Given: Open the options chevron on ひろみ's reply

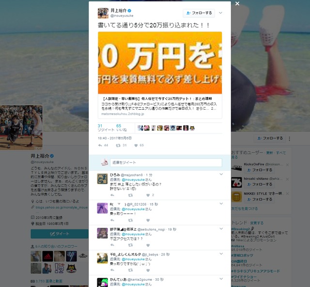Looking at the screenshot, I should coord(221,174).
